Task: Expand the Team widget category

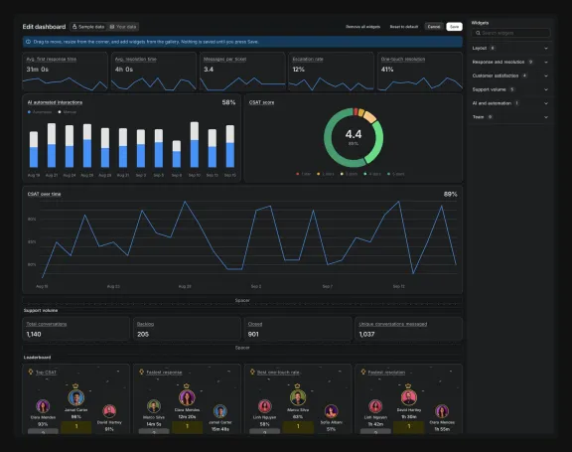Action: tap(510, 117)
